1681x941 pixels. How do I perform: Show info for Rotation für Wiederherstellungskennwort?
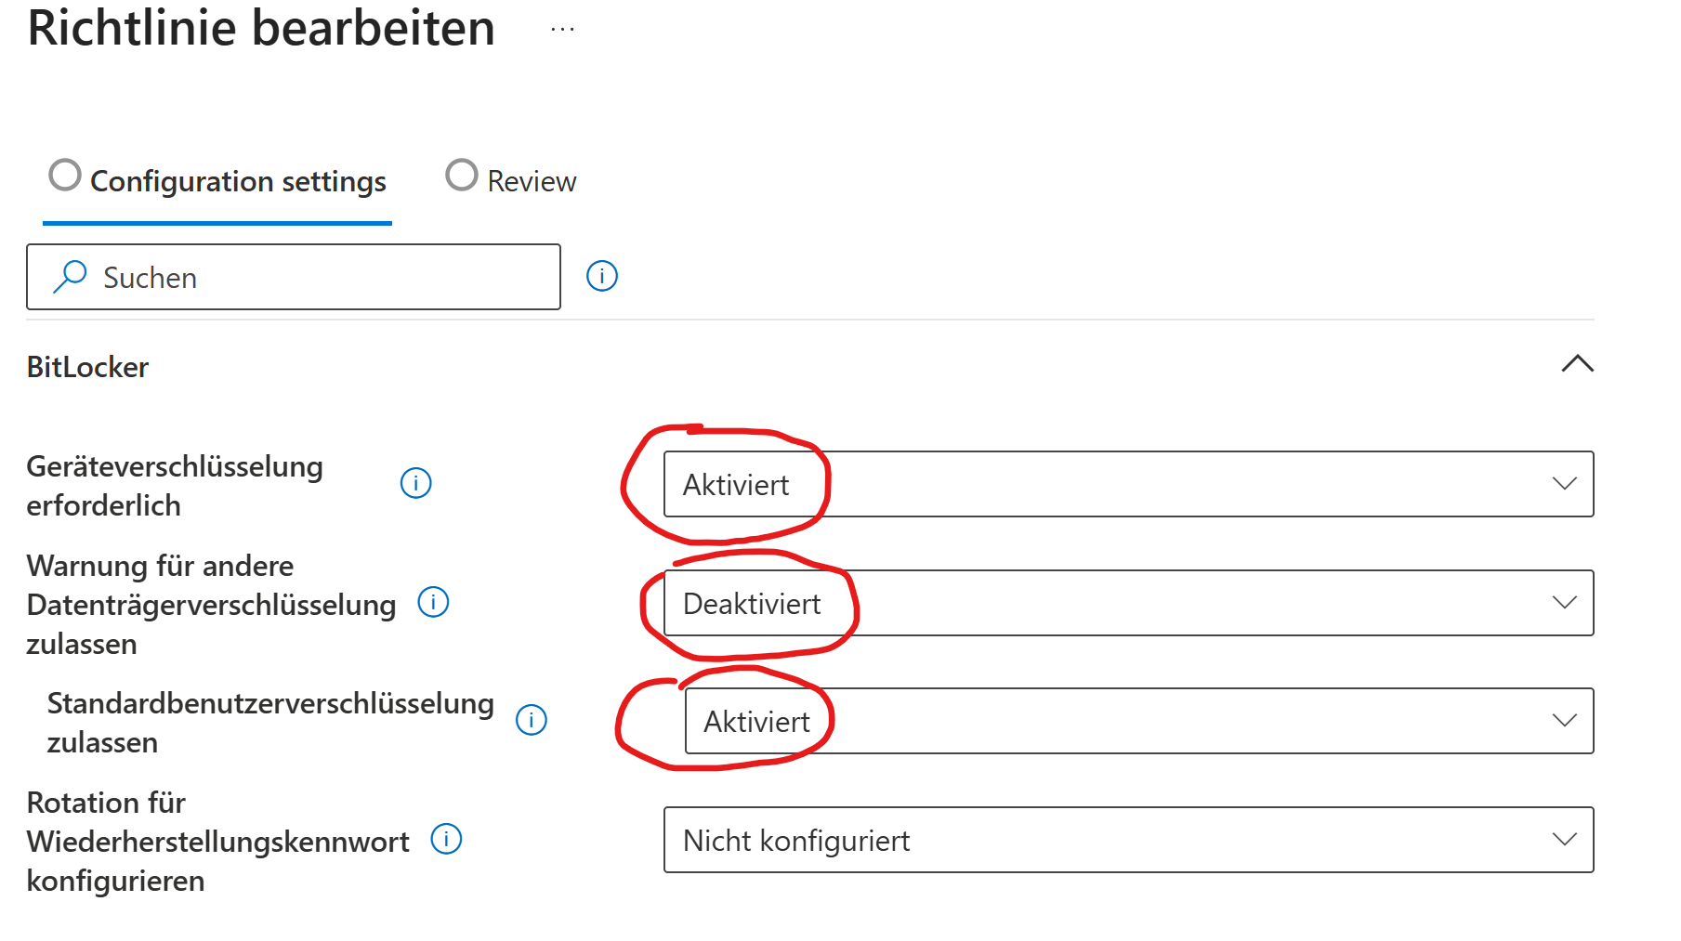446,840
